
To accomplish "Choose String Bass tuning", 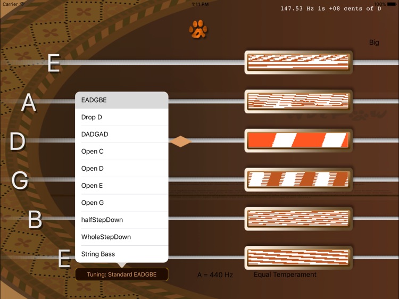I will [x=122, y=254].
